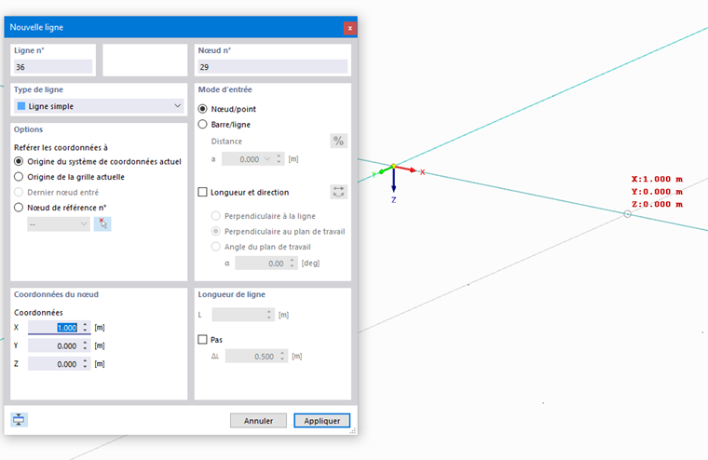Image resolution: width=708 pixels, height=460 pixels.
Task: Click the blue Ligne simple color swatch
Action: 21,106
